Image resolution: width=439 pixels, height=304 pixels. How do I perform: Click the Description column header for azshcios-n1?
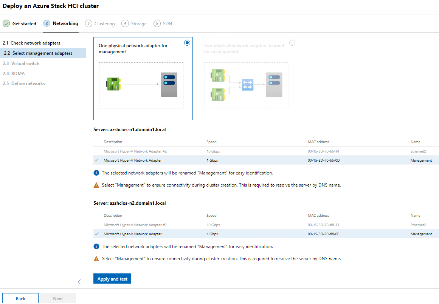click(112, 142)
